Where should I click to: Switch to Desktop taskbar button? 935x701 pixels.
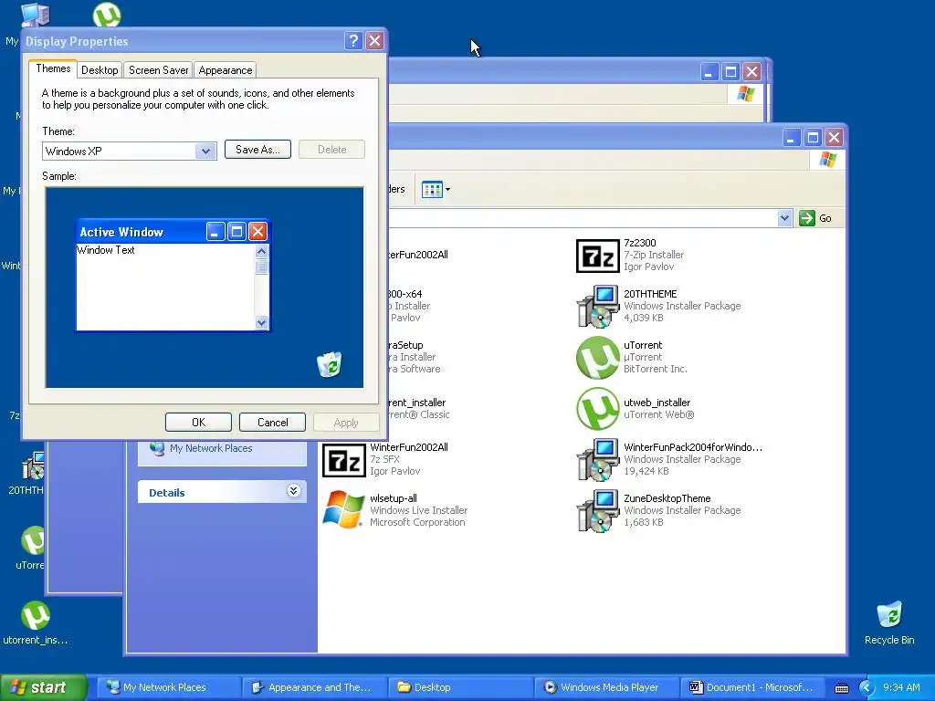pos(460,687)
